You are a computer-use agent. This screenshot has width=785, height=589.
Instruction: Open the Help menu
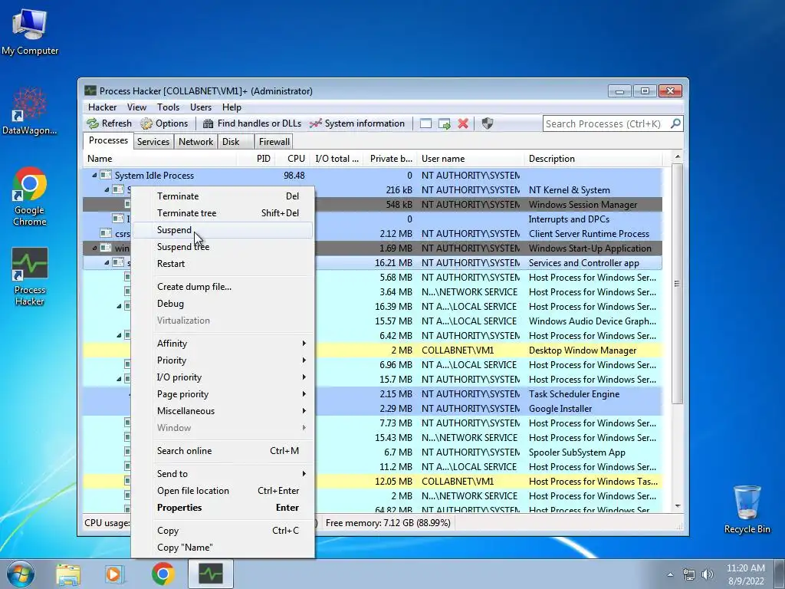click(x=232, y=107)
